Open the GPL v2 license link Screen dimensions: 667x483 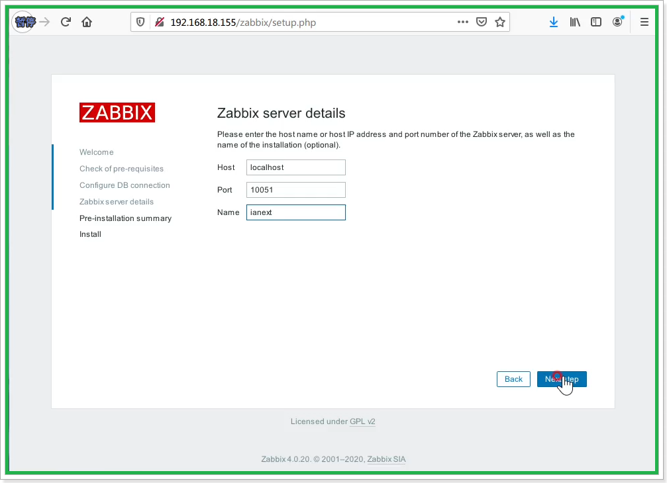362,421
